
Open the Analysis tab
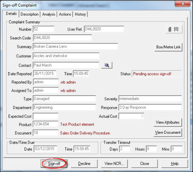49,14
